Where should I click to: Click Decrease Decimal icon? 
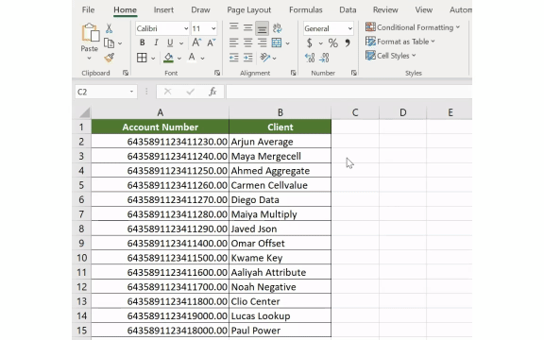click(324, 58)
